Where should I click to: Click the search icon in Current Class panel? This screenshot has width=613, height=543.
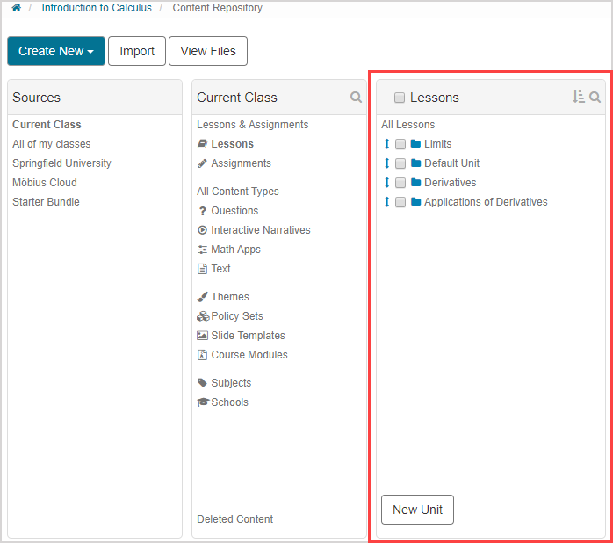[x=356, y=98]
